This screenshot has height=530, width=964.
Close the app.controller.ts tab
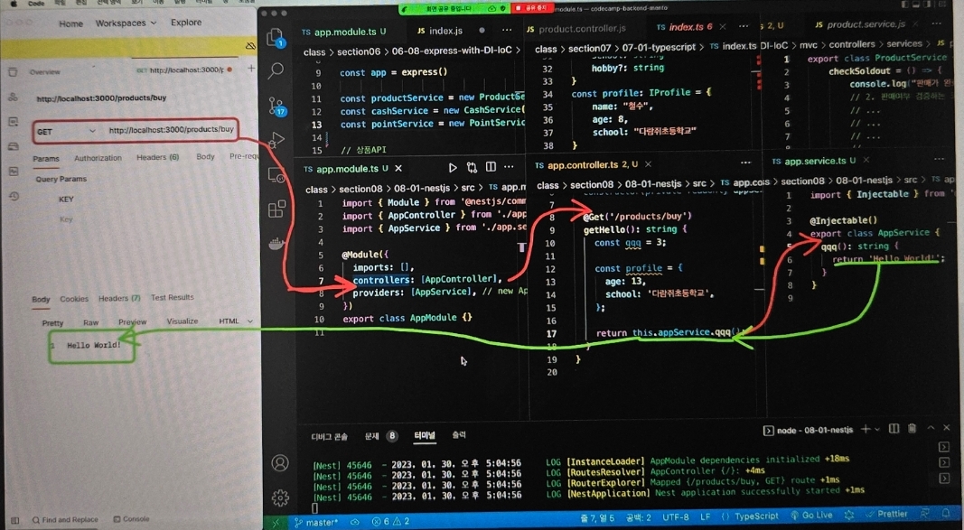pyautogui.click(x=648, y=164)
